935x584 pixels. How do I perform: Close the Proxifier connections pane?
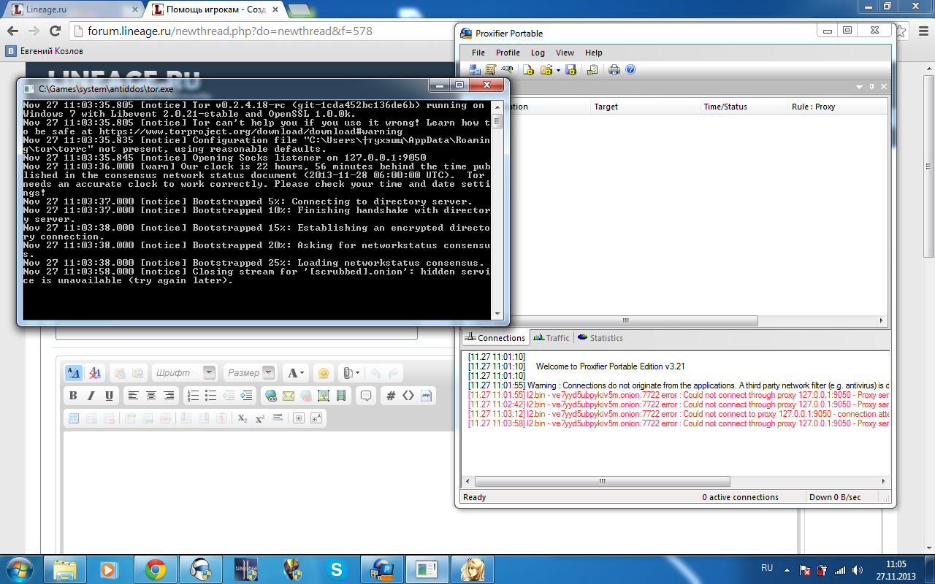click(883, 87)
